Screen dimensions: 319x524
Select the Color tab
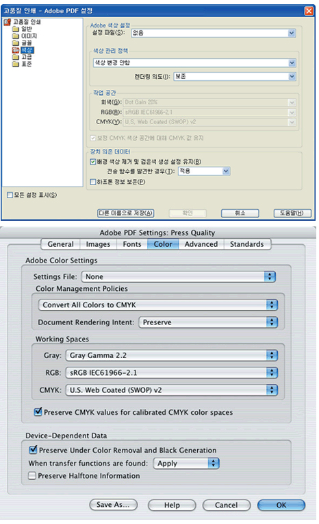click(163, 244)
